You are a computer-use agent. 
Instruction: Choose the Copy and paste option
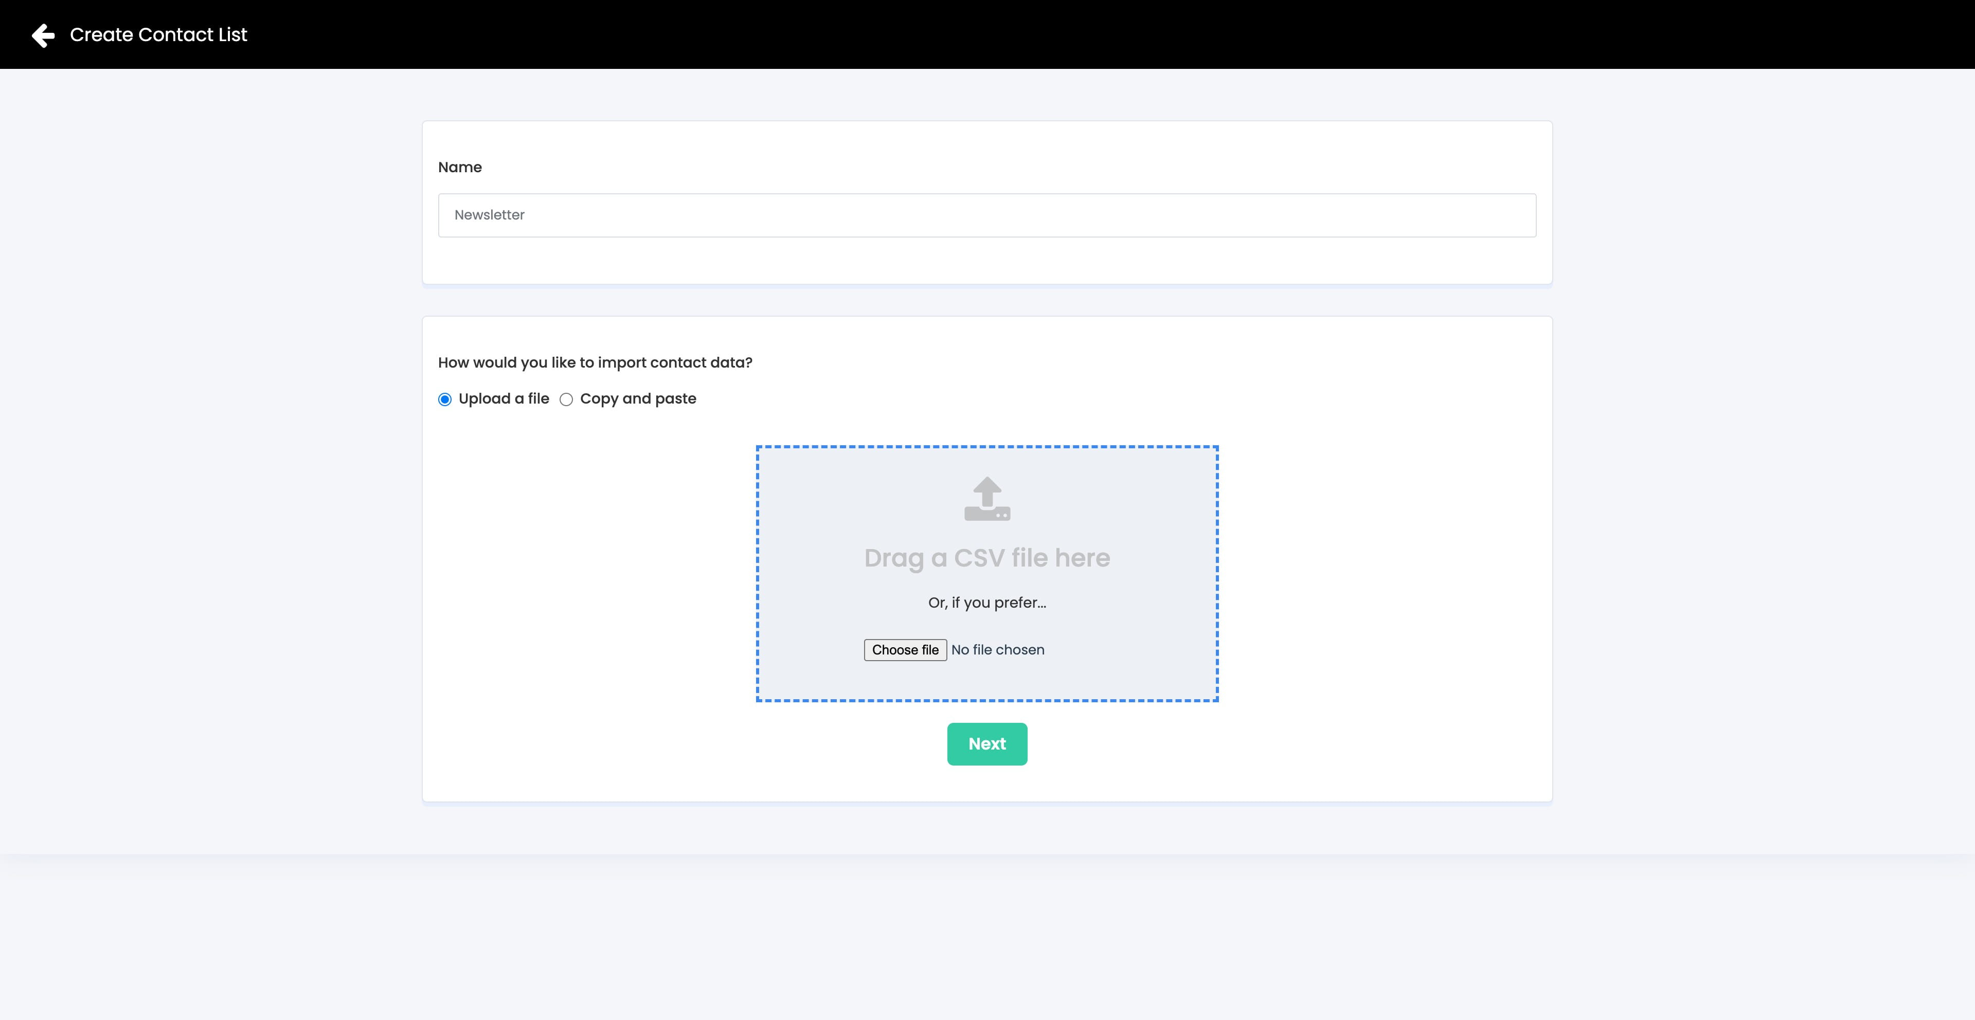pyautogui.click(x=567, y=399)
